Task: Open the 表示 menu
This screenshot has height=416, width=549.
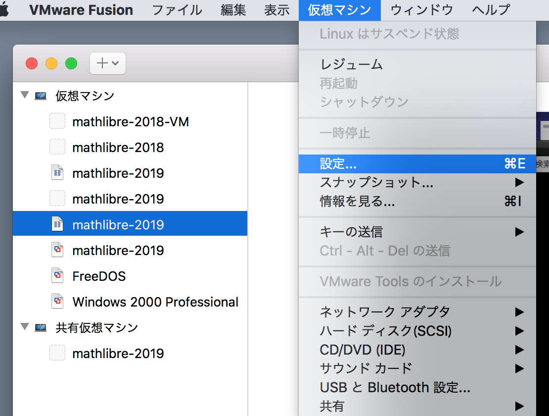Action: coord(276,10)
